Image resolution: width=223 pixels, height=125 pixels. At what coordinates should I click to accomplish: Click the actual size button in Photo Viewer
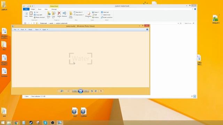68,91
